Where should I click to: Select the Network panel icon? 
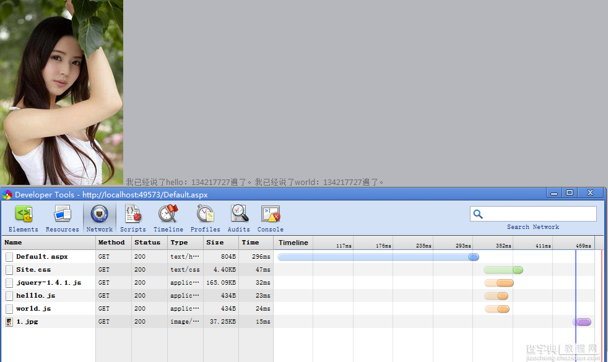point(100,214)
